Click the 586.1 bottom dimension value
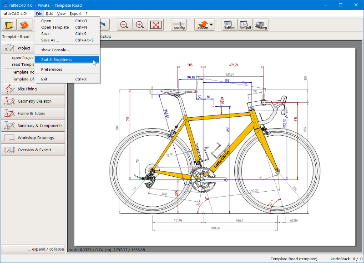Screen dimensions: 364x263 pos(240,220)
